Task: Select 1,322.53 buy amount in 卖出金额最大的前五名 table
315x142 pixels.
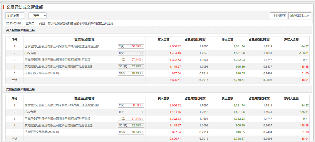Action: pos(175,119)
